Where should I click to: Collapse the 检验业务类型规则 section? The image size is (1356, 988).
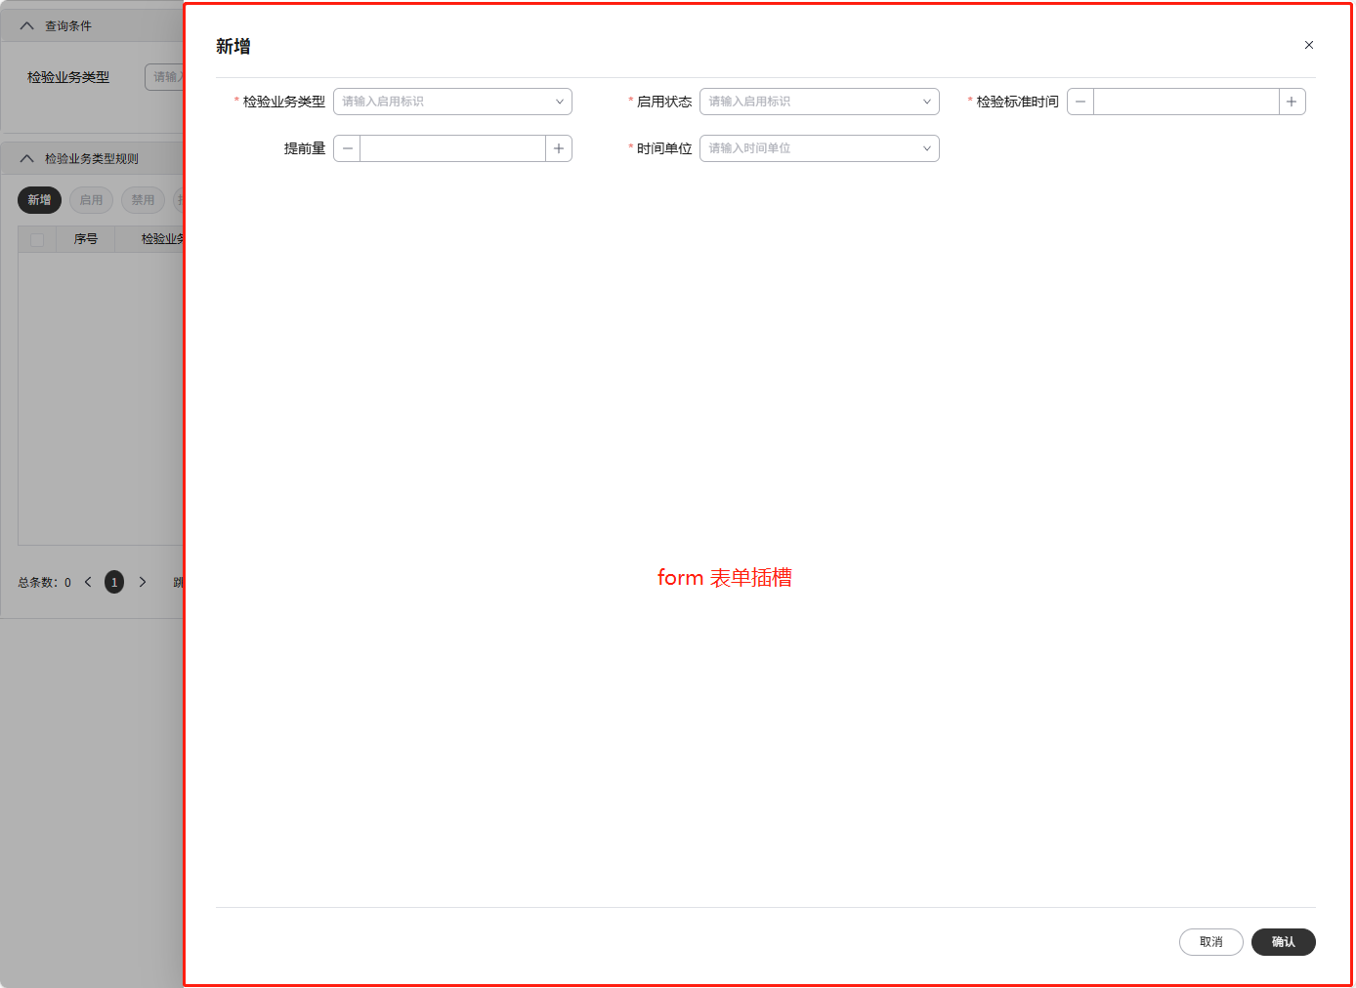26,157
